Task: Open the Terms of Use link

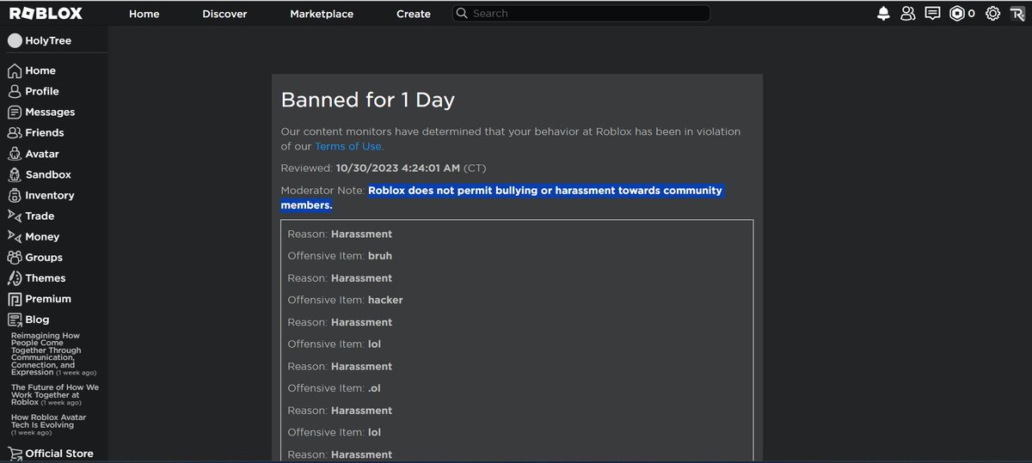Action: click(x=348, y=146)
